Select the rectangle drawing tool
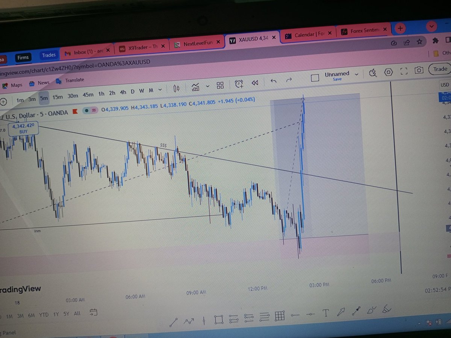 [218, 320]
